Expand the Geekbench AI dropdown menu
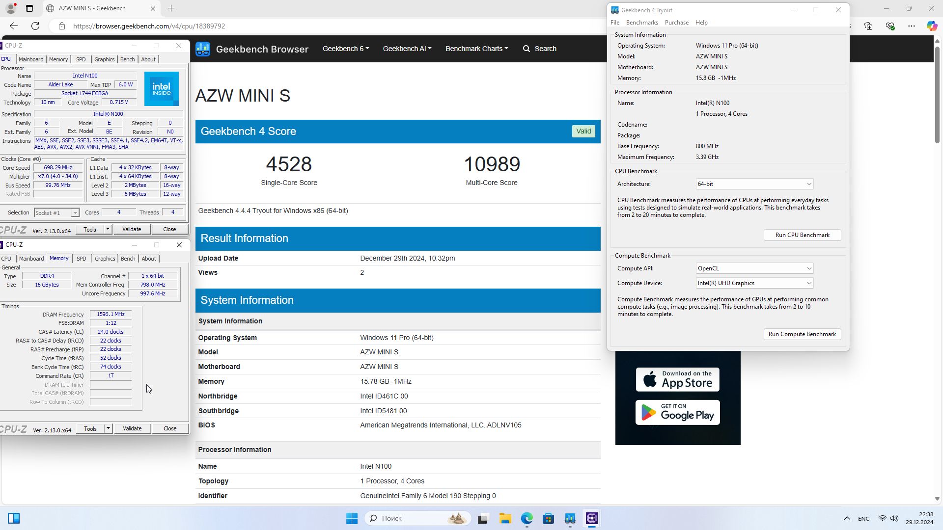The height and width of the screenshot is (530, 943). tap(407, 49)
